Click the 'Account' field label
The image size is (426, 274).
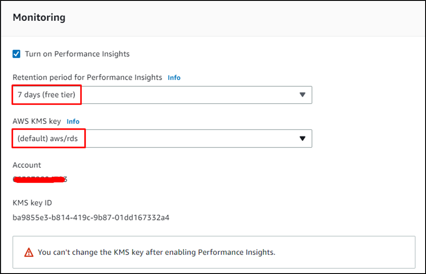pyautogui.click(x=27, y=165)
